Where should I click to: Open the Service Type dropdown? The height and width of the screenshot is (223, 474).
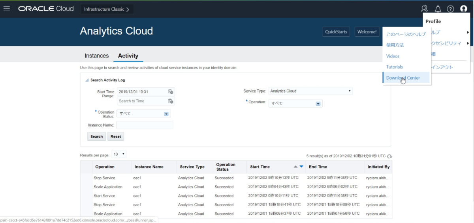click(x=310, y=91)
